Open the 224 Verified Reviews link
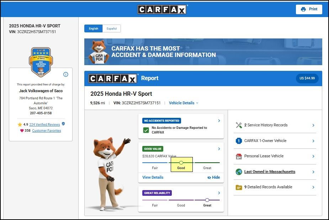The width and height of the screenshot is (329, 220). point(44,125)
